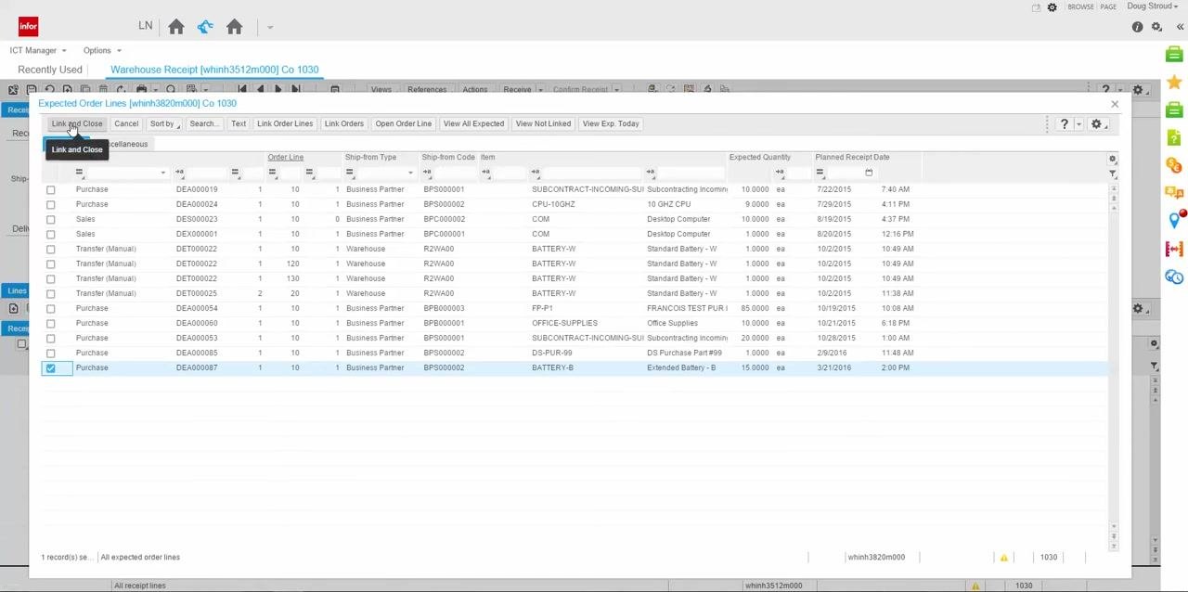Select the FRANCOIS TEST PUR description cell

pos(687,308)
